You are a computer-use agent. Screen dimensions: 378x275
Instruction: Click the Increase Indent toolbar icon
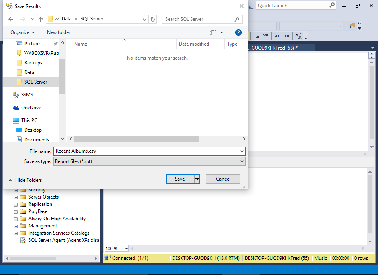click(x=286, y=36)
